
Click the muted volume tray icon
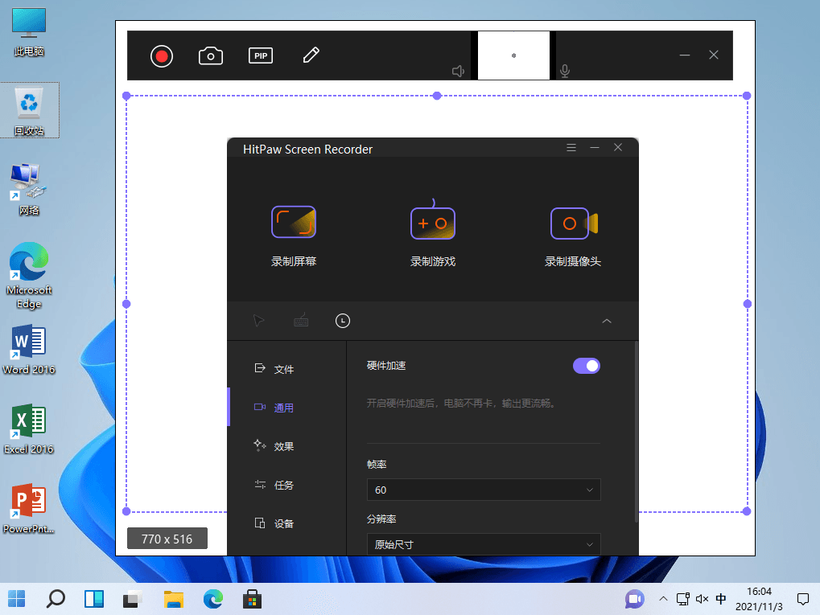702,599
